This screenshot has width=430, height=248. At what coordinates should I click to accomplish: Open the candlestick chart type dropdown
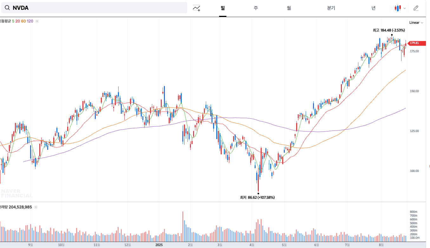point(400,8)
